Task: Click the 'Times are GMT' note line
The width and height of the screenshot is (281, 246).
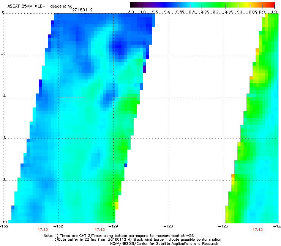Action: [x=119, y=236]
